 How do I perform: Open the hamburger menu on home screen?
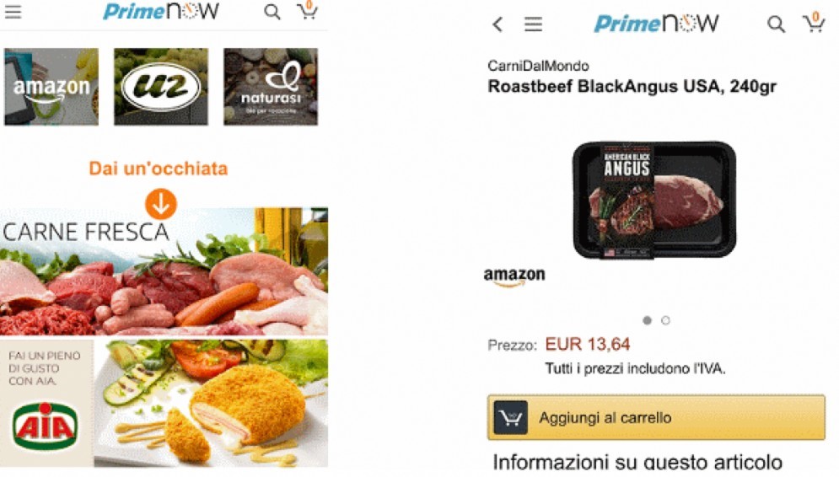point(13,12)
